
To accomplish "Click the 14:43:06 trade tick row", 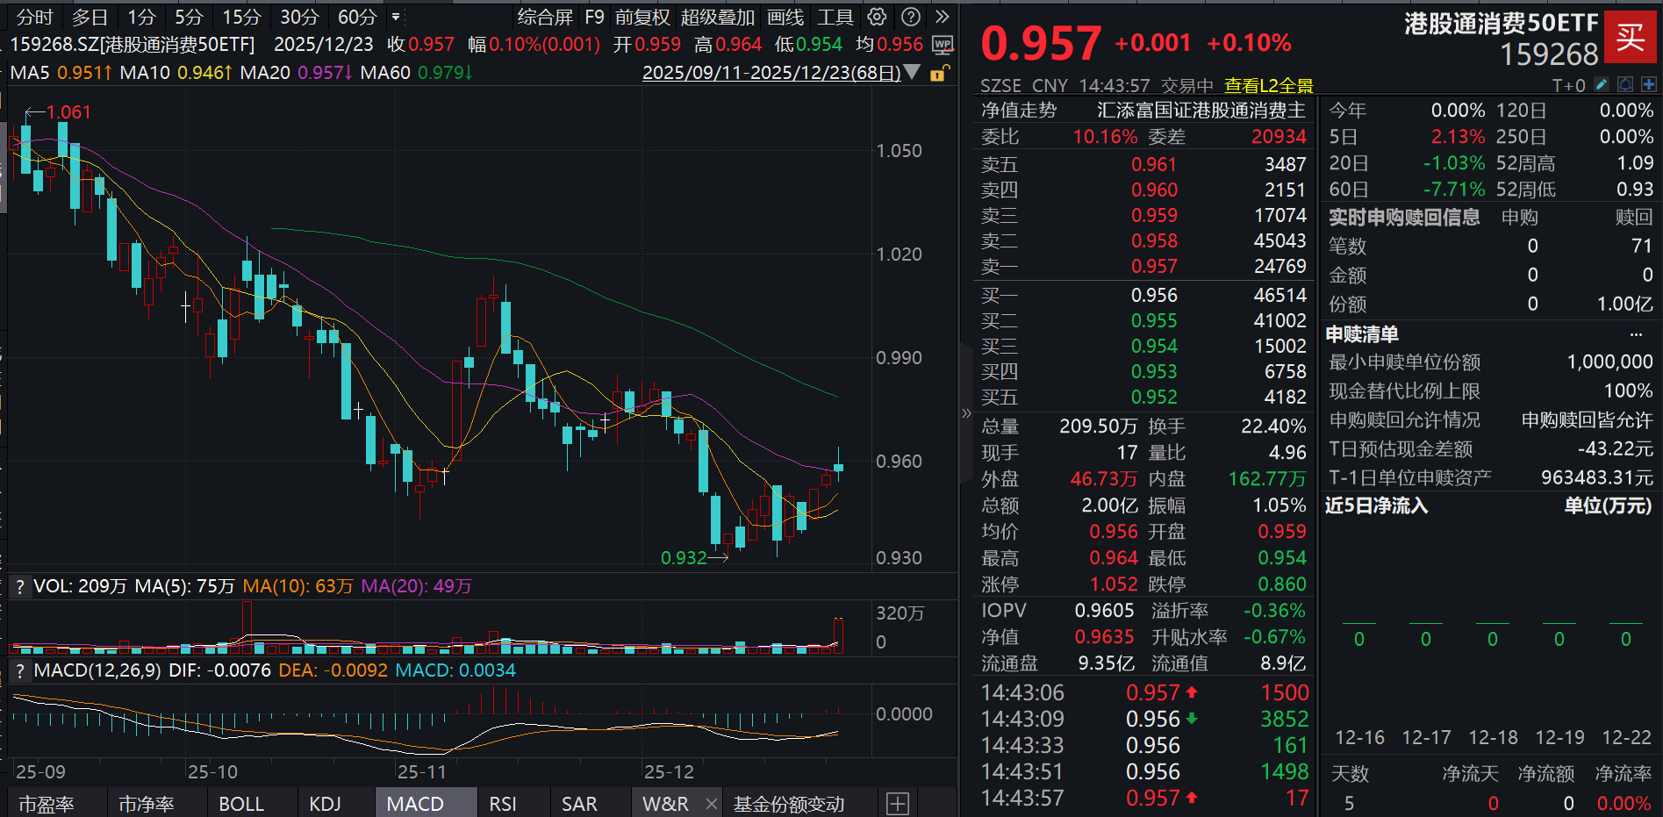I will tap(1145, 692).
